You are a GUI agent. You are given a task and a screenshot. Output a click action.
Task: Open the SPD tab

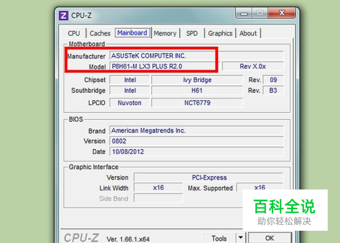192,33
